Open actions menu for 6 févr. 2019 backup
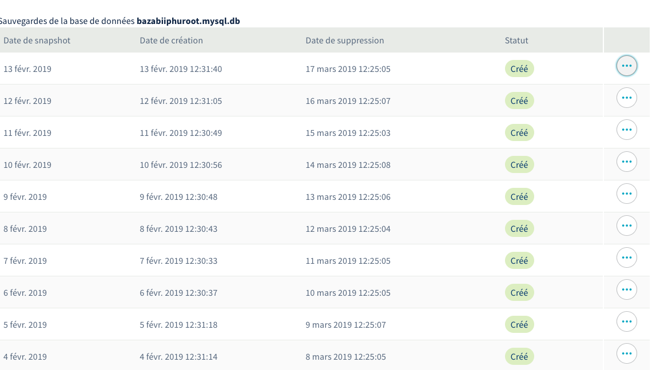 click(x=626, y=290)
